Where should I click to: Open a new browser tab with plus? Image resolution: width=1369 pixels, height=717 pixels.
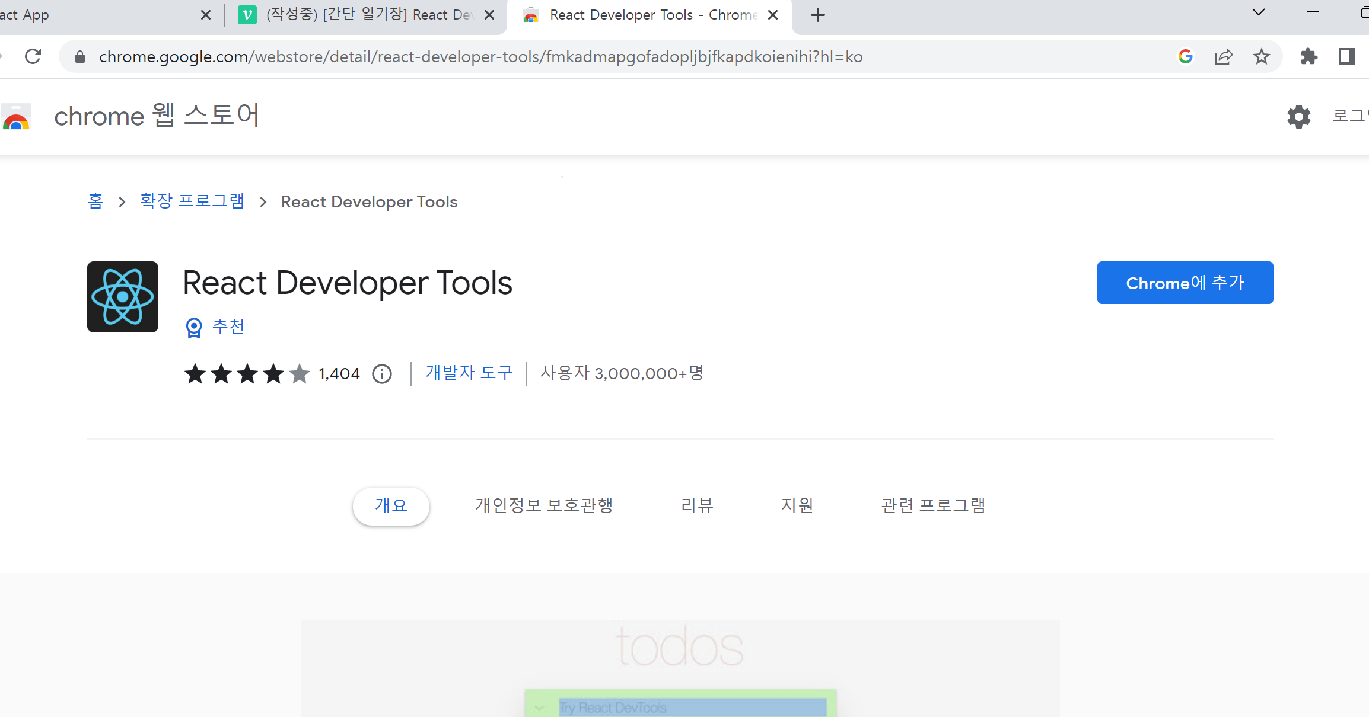[x=817, y=15]
